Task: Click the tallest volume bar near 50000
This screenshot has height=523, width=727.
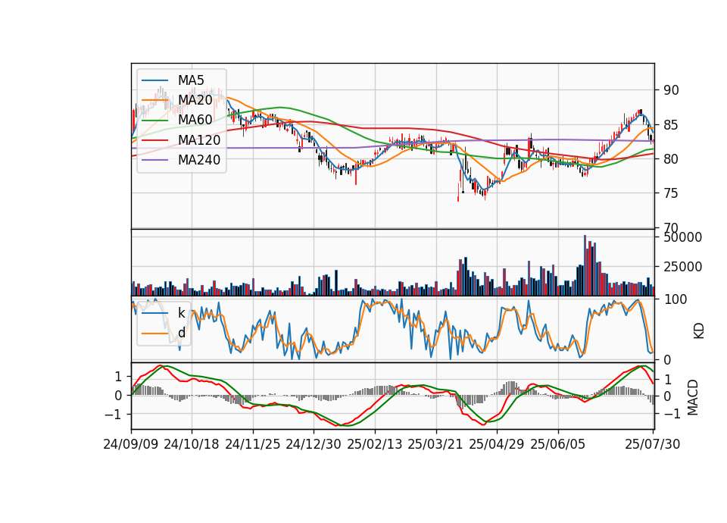Action: pyautogui.click(x=585, y=265)
